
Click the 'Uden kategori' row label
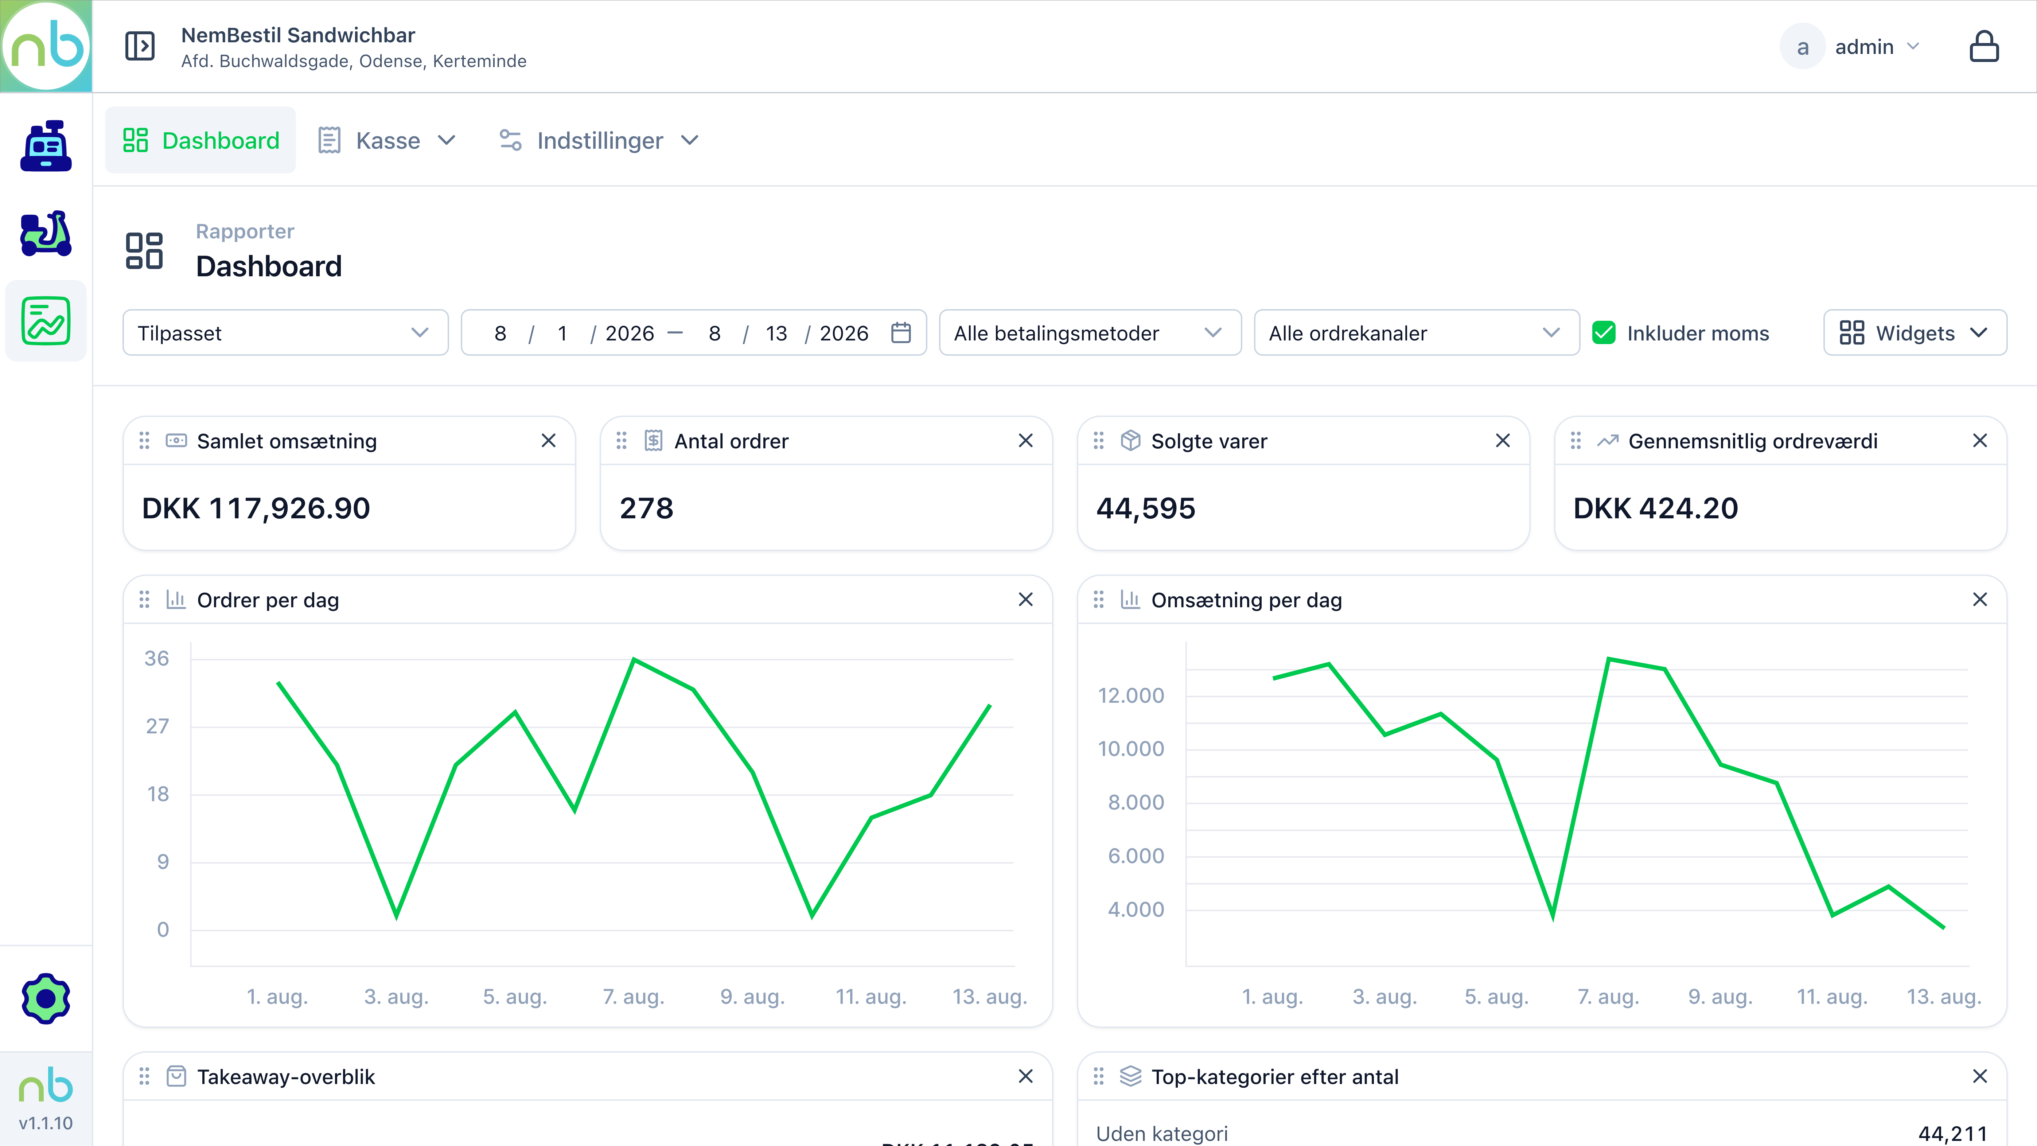tap(1162, 1133)
